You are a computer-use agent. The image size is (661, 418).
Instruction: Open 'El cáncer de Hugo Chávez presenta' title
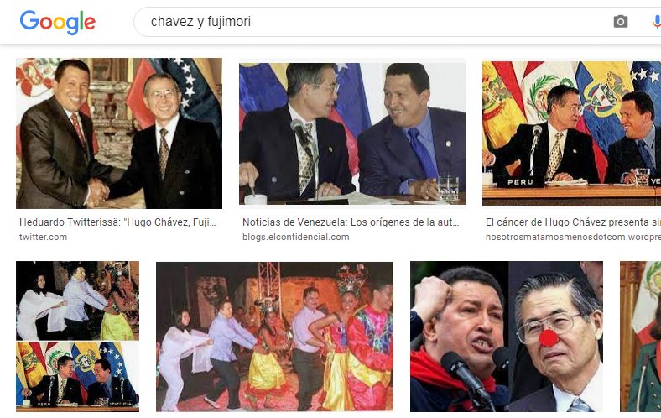tap(573, 222)
